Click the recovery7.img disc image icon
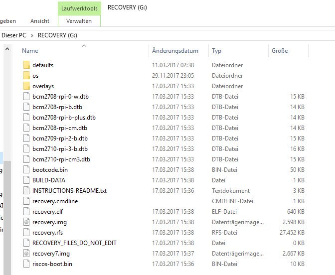Image resolution: width=335 pixels, height=275 pixels. pos(26,253)
